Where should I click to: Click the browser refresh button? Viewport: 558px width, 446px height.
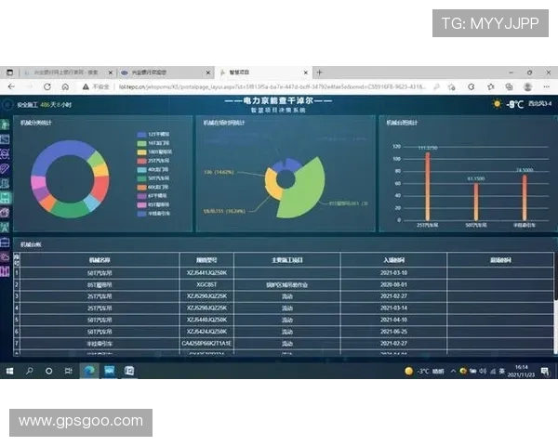click(46, 86)
